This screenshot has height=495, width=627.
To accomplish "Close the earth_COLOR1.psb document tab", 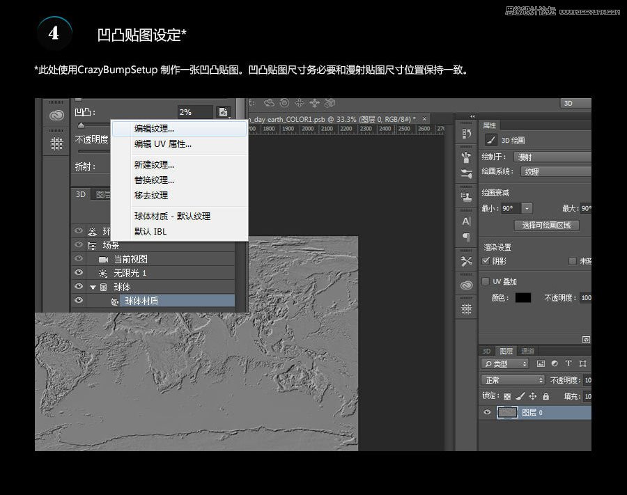I will point(424,118).
